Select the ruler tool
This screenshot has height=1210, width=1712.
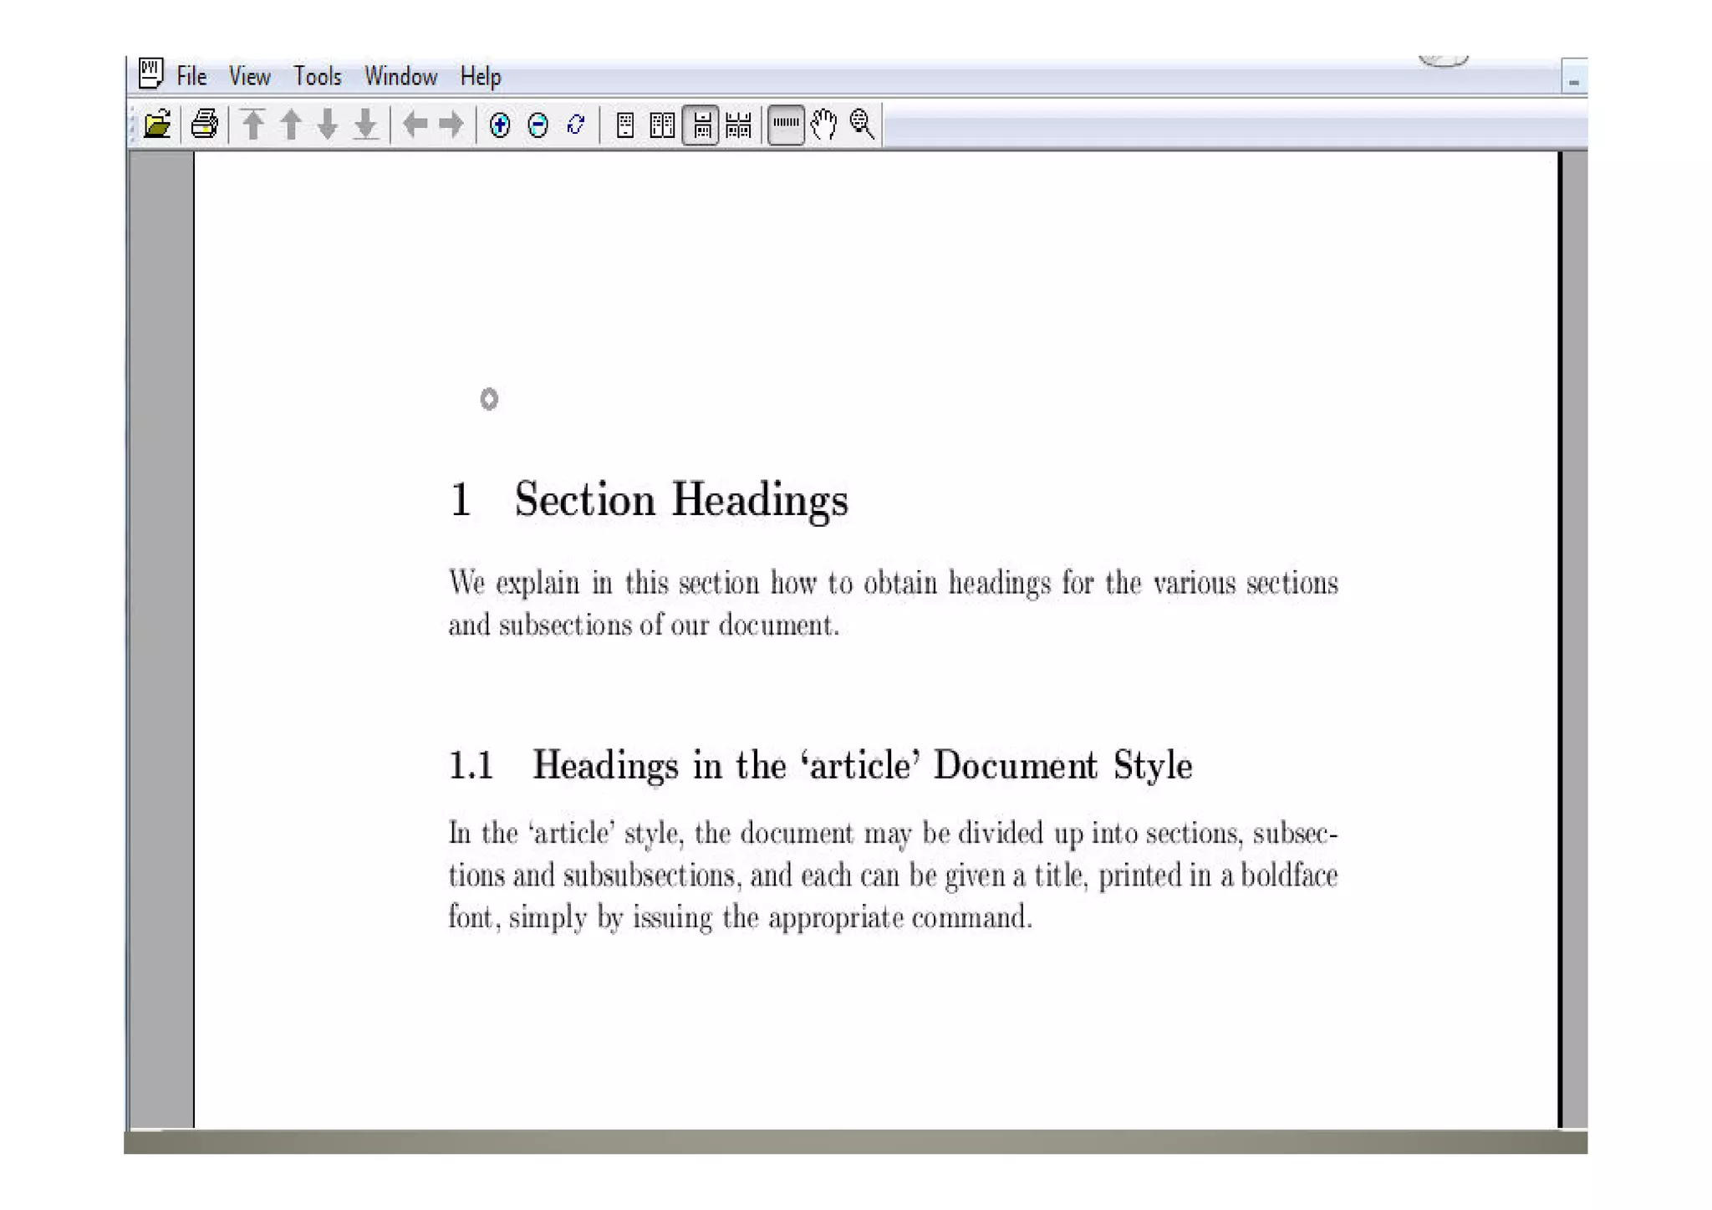786,125
